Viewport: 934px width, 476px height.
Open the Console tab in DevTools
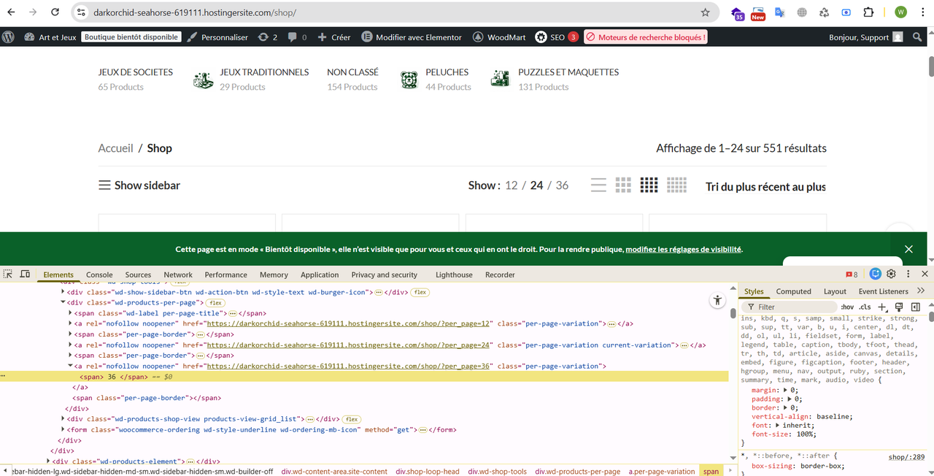coord(100,275)
